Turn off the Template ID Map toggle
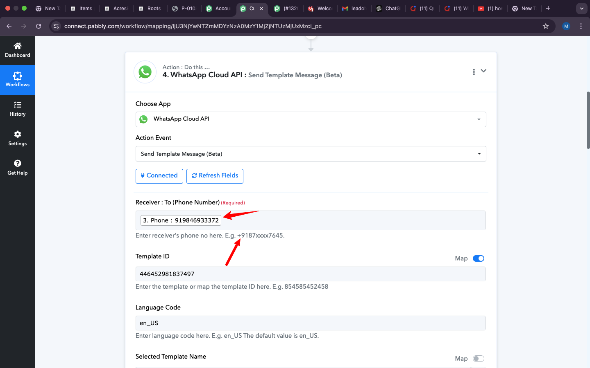The height and width of the screenshot is (368, 590). point(479,258)
